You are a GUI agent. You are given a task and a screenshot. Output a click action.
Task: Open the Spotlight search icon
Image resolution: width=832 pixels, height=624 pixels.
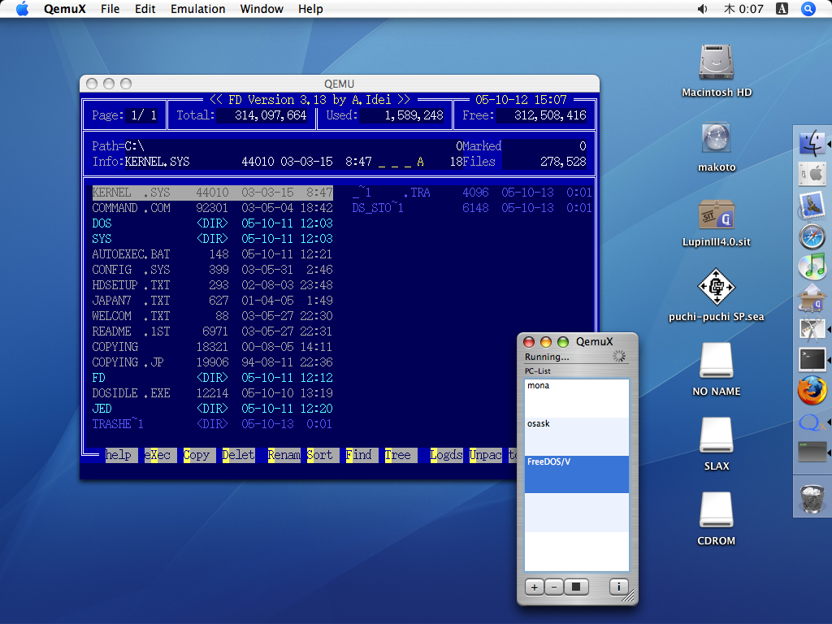(808, 9)
